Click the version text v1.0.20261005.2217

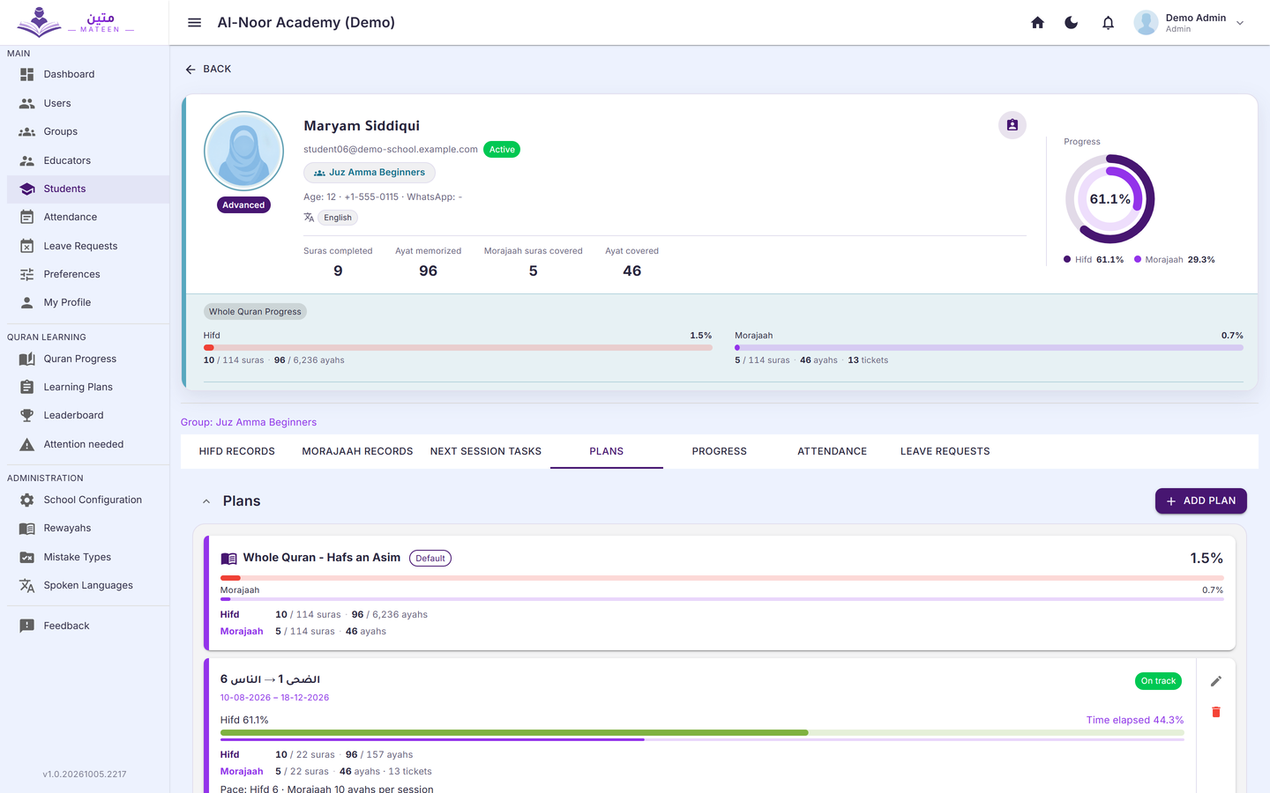(85, 774)
